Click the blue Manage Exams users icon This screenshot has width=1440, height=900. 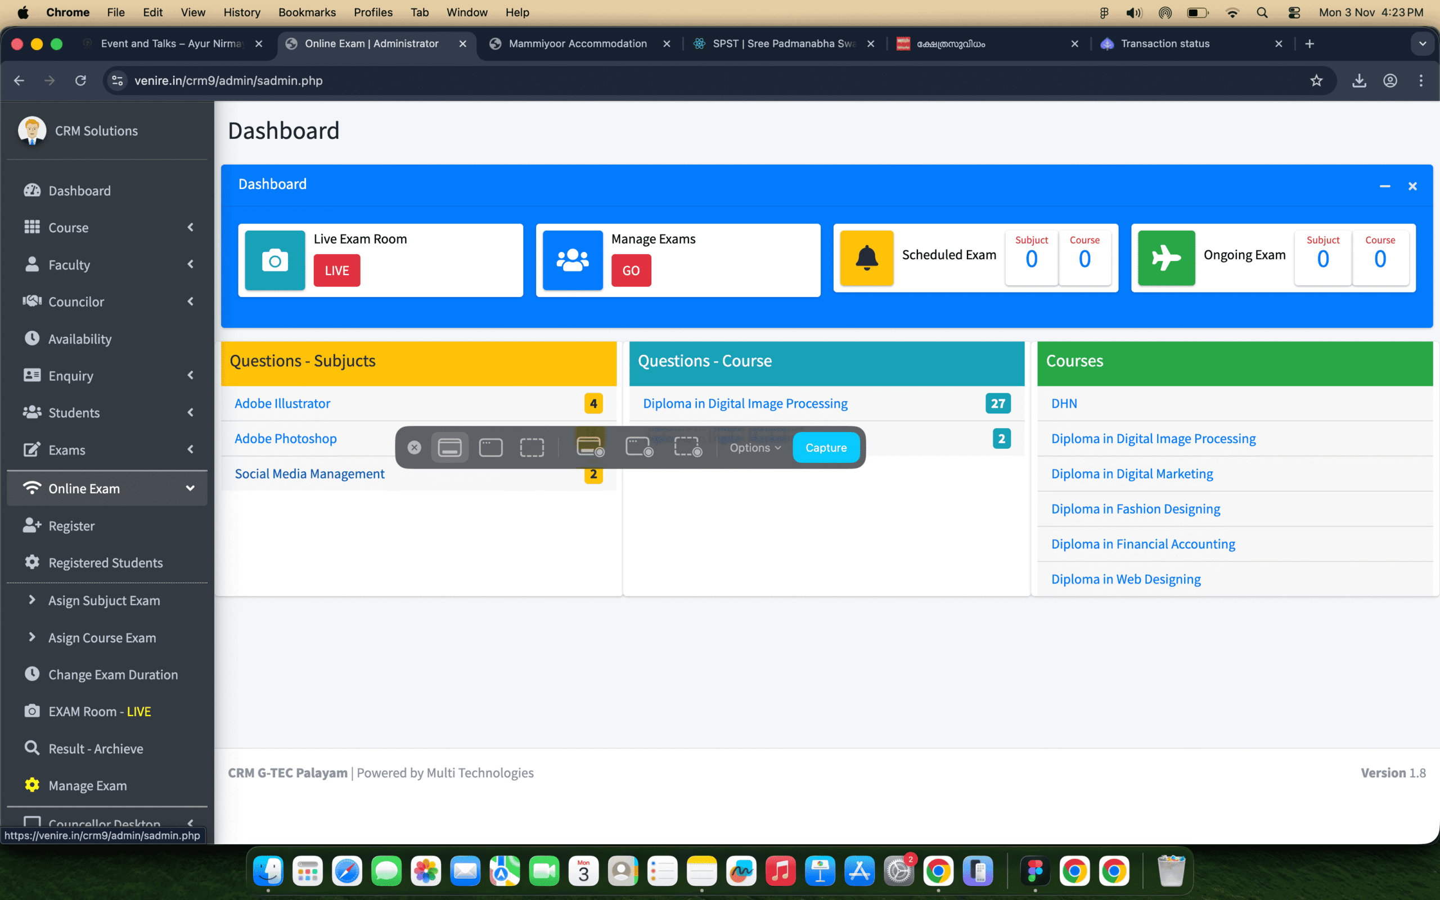(573, 260)
